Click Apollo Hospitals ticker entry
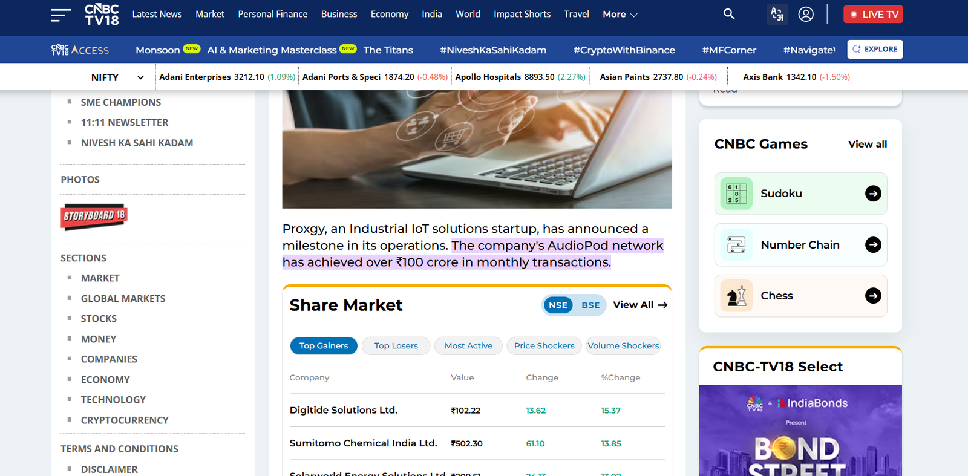This screenshot has height=476, width=968. pyautogui.click(x=520, y=77)
